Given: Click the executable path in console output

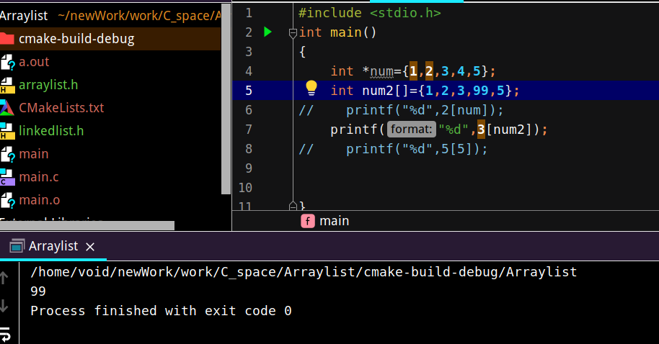Looking at the screenshot, I should [x=304, y=272].
